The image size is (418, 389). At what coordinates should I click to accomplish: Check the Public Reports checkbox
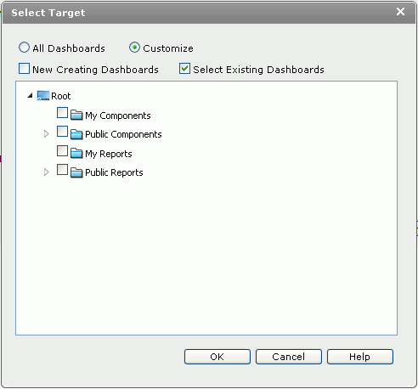pos(62,170)
